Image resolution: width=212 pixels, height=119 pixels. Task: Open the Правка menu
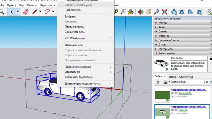(x=12, y=5)
